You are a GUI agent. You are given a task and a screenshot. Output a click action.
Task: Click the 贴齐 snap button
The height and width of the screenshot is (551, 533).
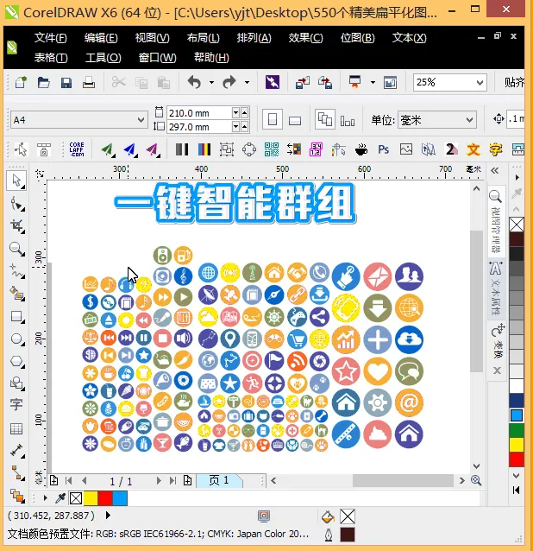coord(514,82)
